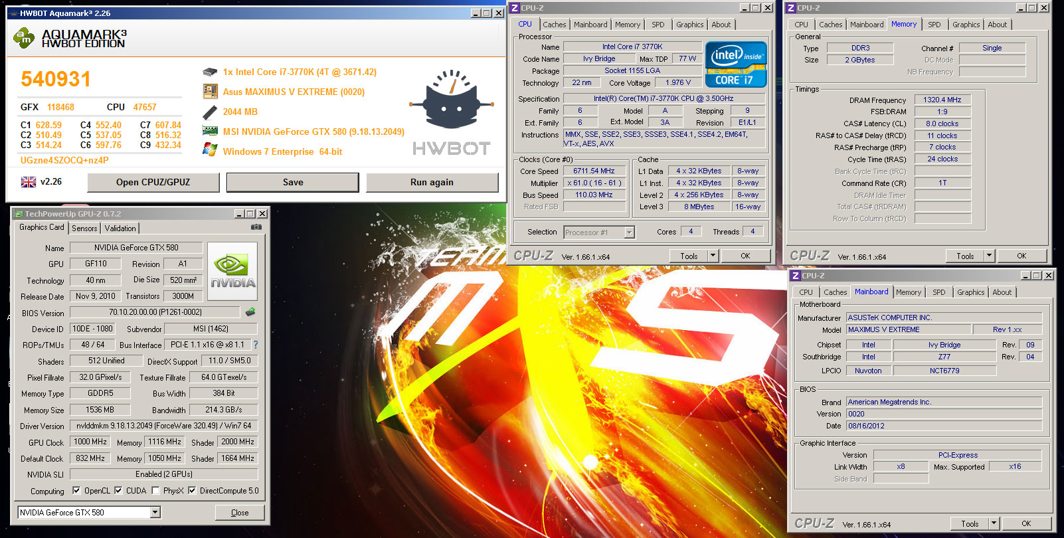Toggle the CUDA checkbox in GPU-Z
Screen dimensions: 1064x538
click(118, 491)
